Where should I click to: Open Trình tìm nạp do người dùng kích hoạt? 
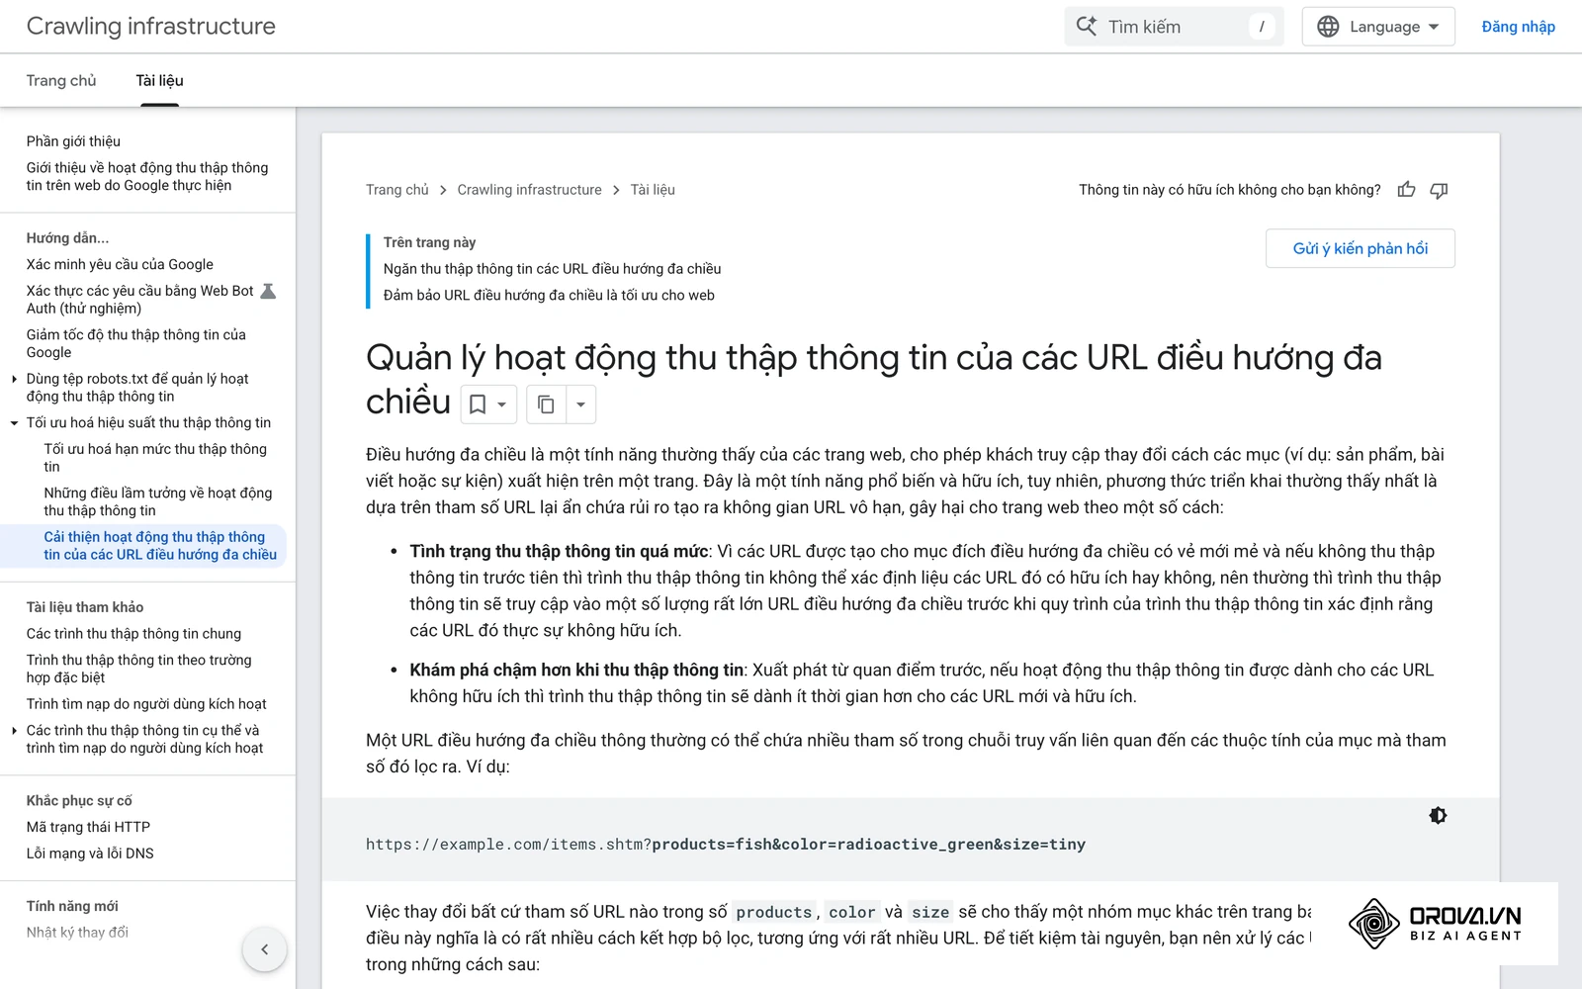tap(146, 704)
